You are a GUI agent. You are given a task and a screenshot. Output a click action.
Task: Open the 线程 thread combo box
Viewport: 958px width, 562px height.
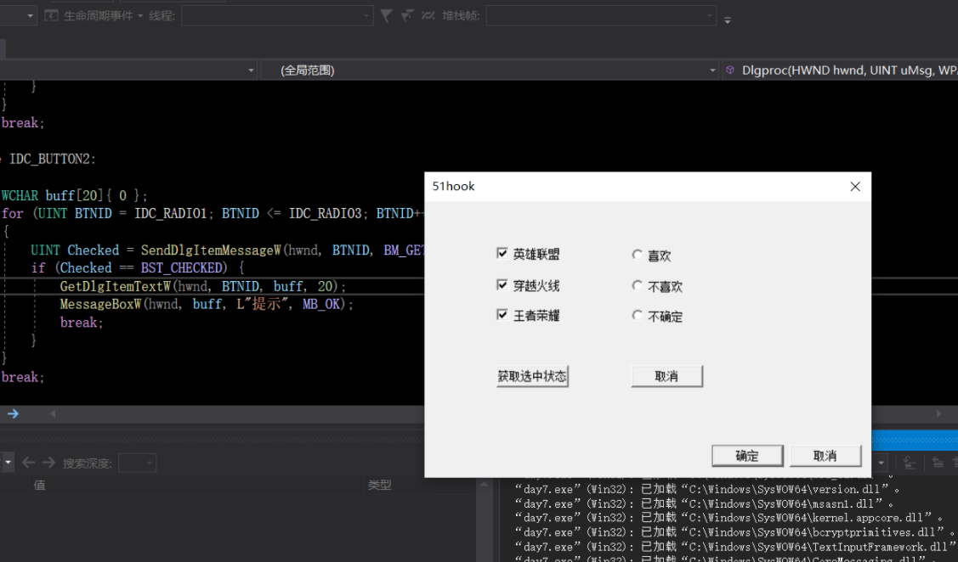click(x=277, y=16)
